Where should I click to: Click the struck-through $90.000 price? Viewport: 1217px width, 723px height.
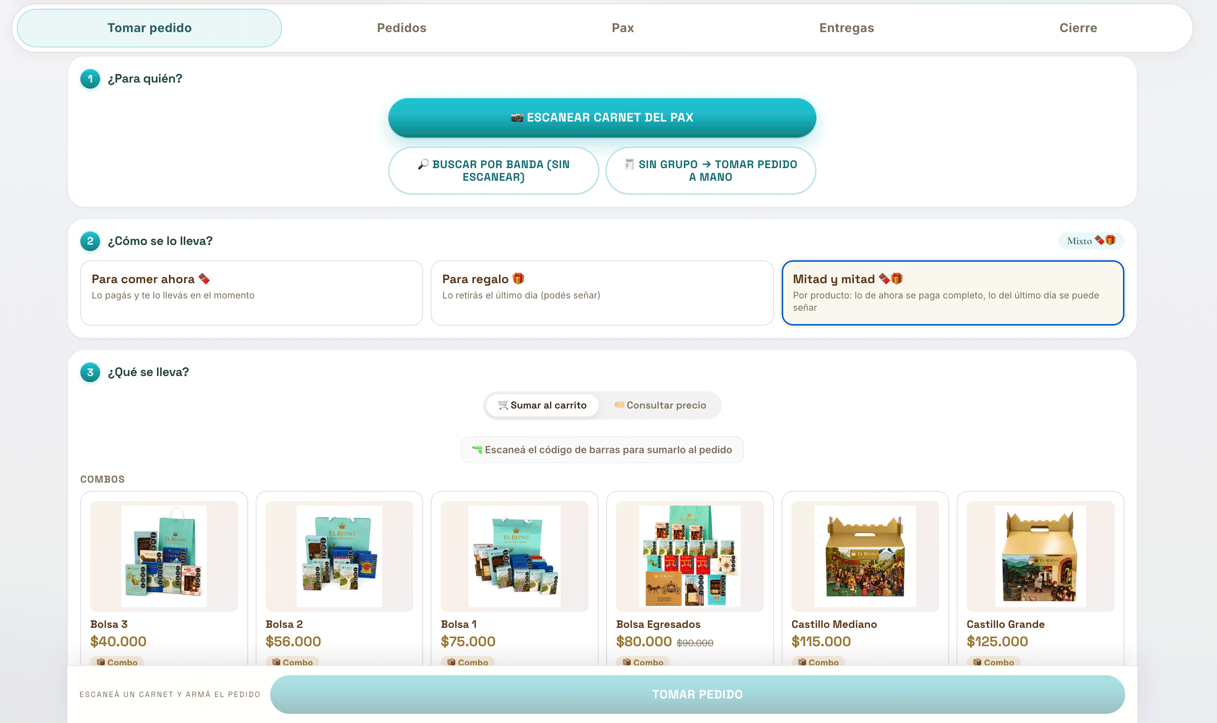click(695, 643)
